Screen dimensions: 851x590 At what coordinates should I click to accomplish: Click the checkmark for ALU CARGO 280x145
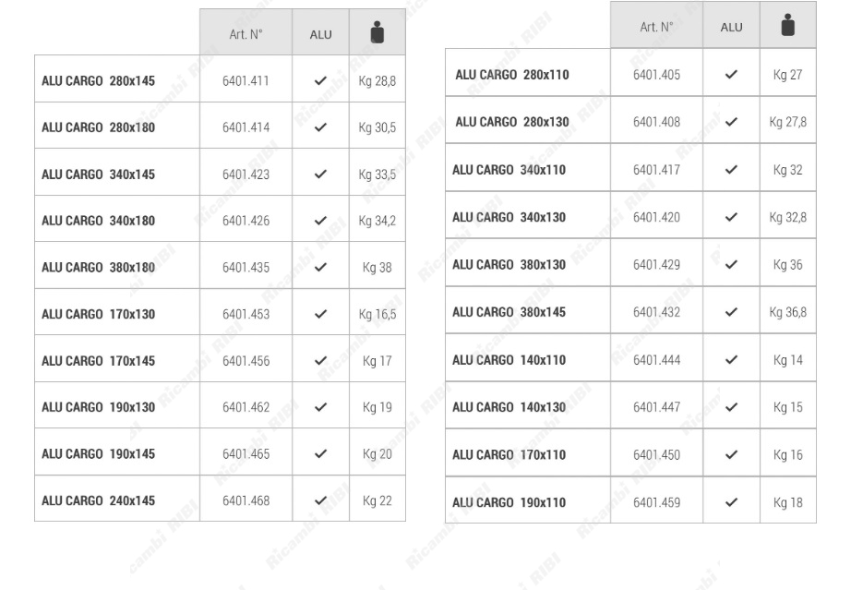[x=320, y=81]
